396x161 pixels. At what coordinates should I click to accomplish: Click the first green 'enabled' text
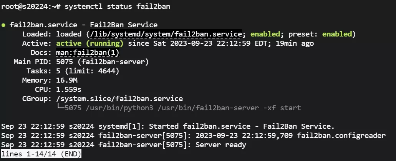pyautogui.click(x=265, y=34)
